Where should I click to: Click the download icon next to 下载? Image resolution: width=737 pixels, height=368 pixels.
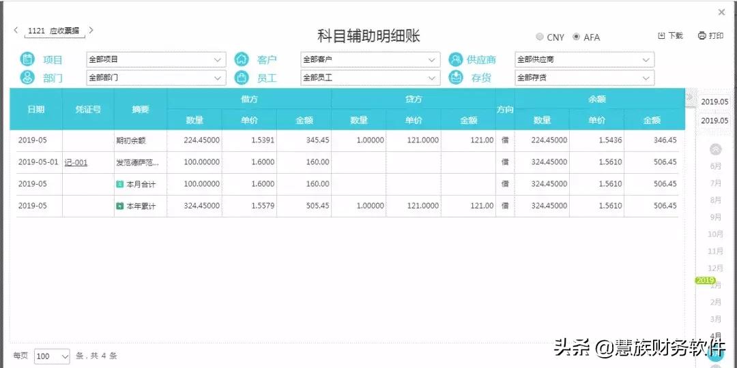point(661,35)
